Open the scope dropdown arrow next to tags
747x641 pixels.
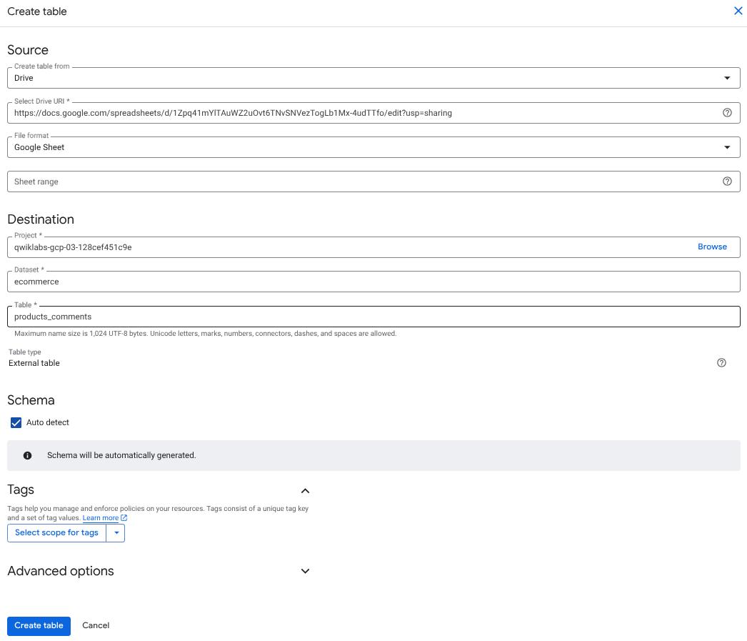(116, 532)
